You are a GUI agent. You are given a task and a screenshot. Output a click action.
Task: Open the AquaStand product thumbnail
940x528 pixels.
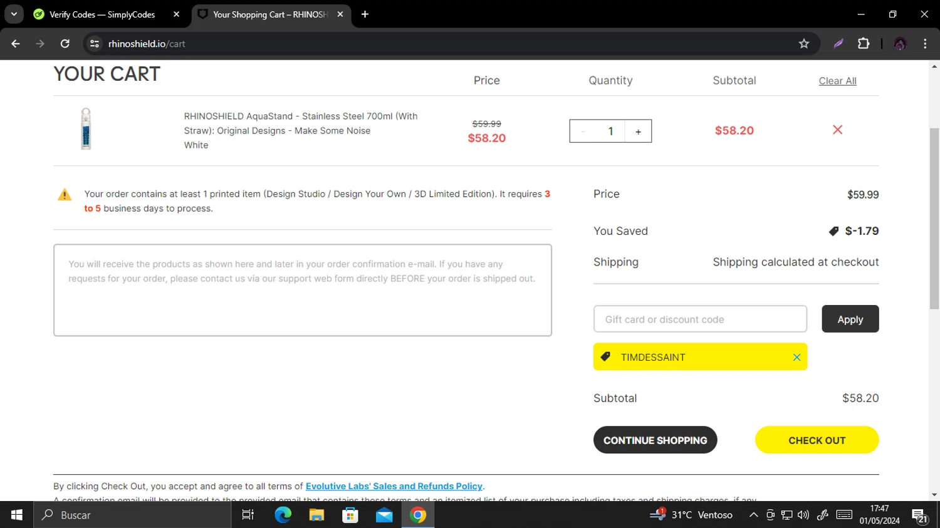pos(86,128)
